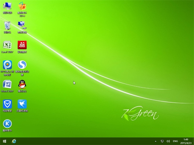Select the Sogou browser desktop icon
Image resolution: width=194 pixels, height=145 pixels.
[x=22, y=65]
